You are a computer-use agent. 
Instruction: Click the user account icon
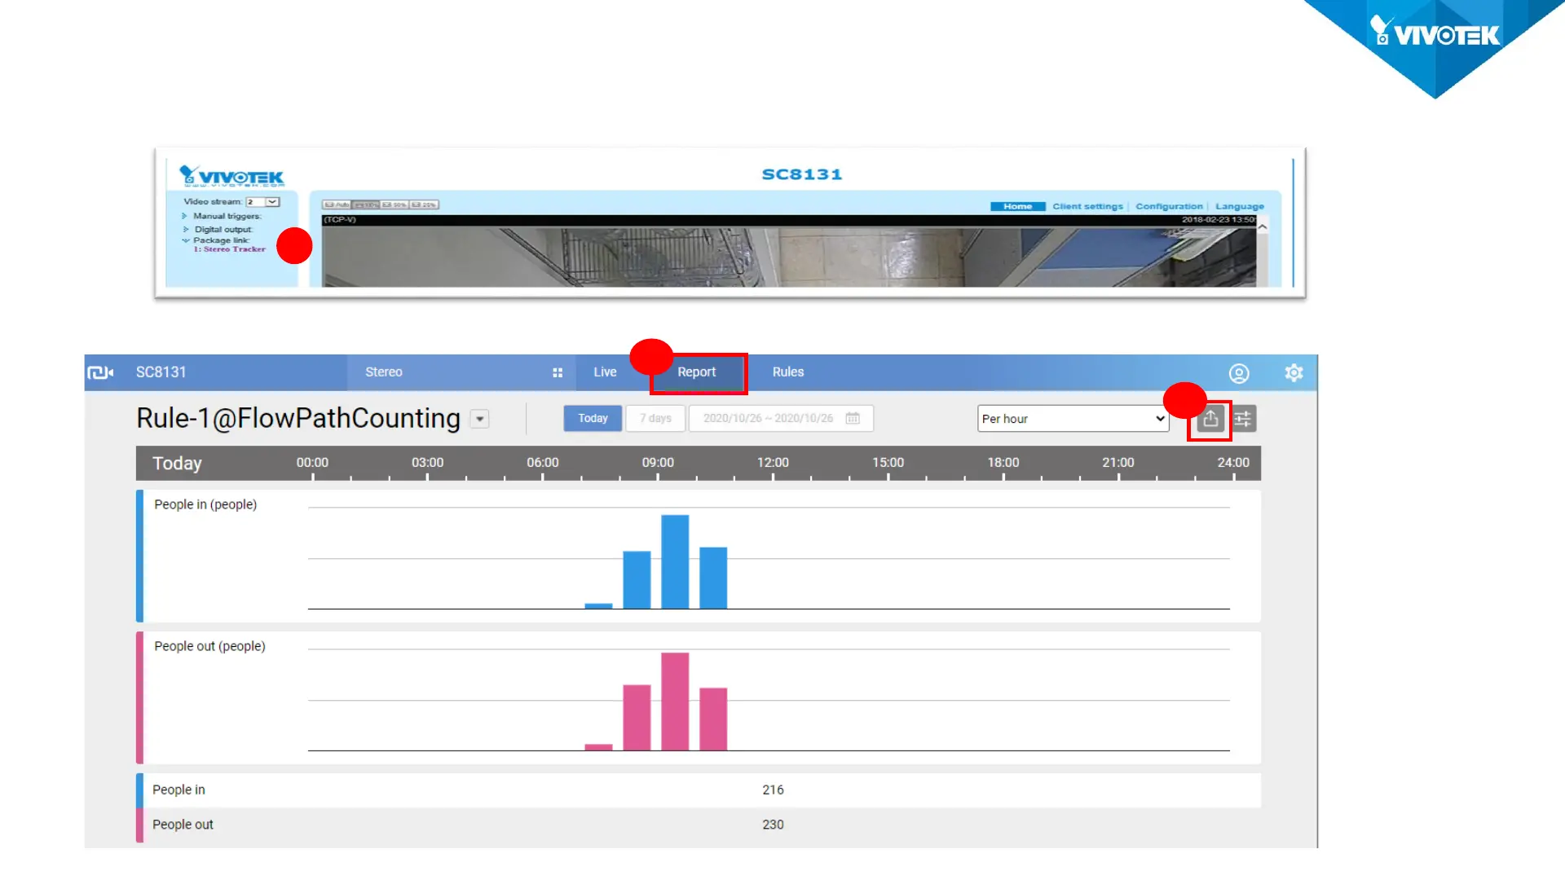[1238, 373]
